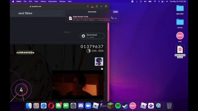The image size is (198, 111).
Task: Open the Safari share menu
Action: [97, 6]
